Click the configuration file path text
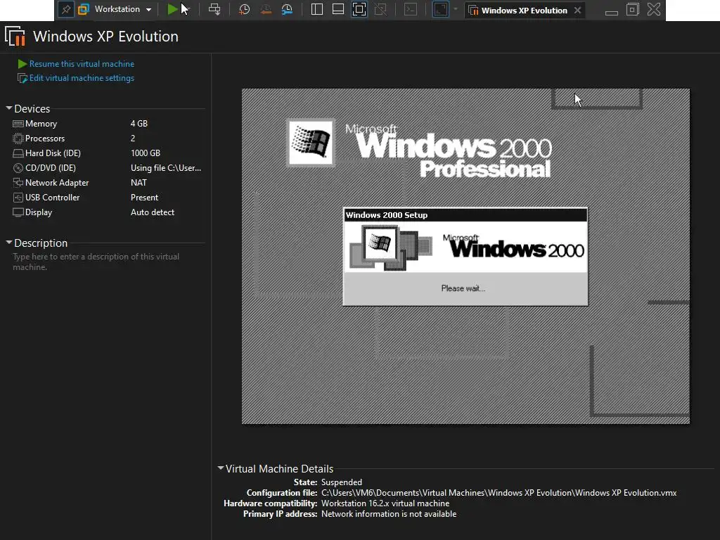 [499, 493]
